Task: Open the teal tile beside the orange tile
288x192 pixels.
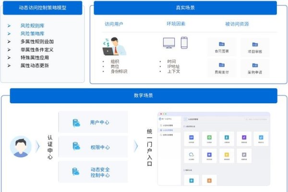Action: [191, 180]
